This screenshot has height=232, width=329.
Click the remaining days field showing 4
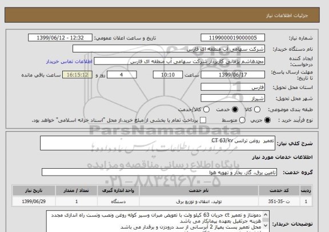point(122,75)
